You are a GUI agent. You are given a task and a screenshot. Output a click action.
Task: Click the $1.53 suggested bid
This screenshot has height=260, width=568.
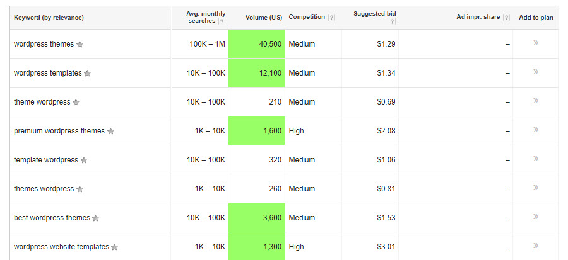click(x=386, y=218)
